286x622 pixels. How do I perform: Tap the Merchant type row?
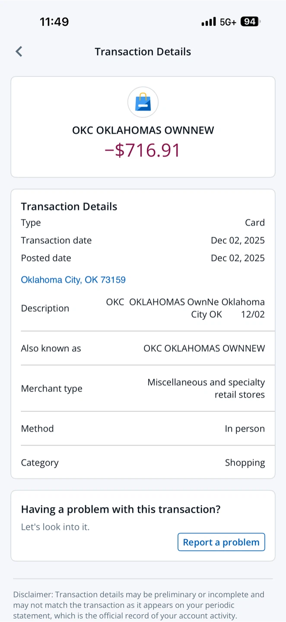point(143,388)
